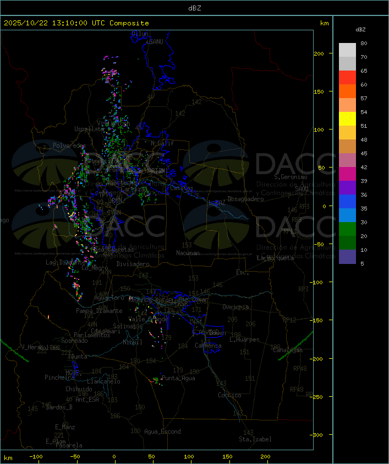Image resolution: width=389 pixels, height=464 pixels.
Task: Pick the green 20-30 dBZ legend swatch
Action: point(347,229)
